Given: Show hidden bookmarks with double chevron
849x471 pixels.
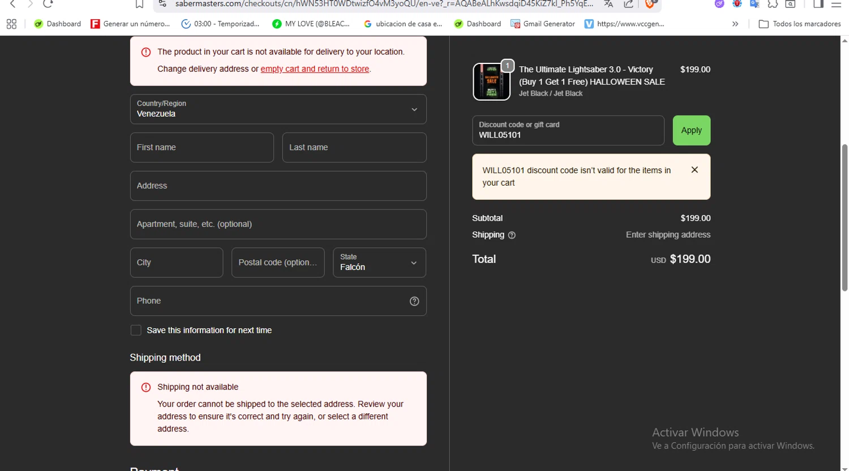Looking at the screenshot, I should (x=735, y=24).
